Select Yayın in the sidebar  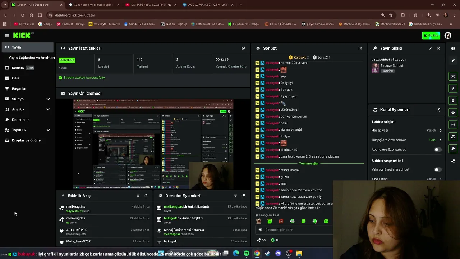coord(28,47)
